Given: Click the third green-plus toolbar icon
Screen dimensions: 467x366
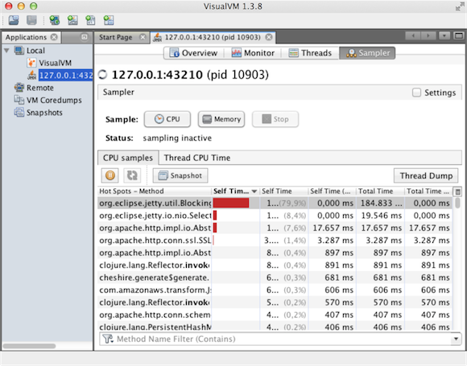Looking at the screenshot, I should point(90,20).
